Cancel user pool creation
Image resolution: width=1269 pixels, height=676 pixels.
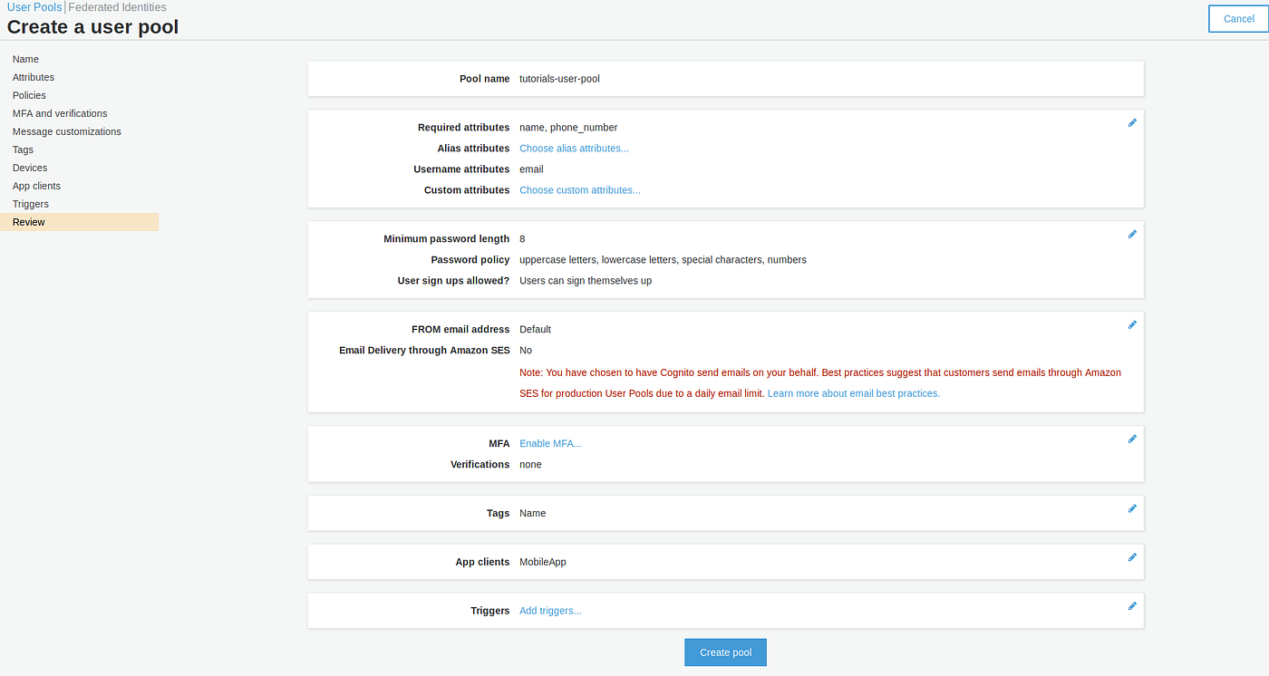1238,18
